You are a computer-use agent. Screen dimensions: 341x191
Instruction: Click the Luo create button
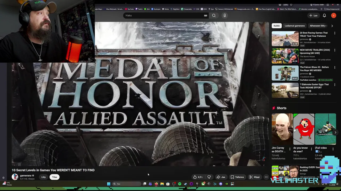[x=313, y=15]
